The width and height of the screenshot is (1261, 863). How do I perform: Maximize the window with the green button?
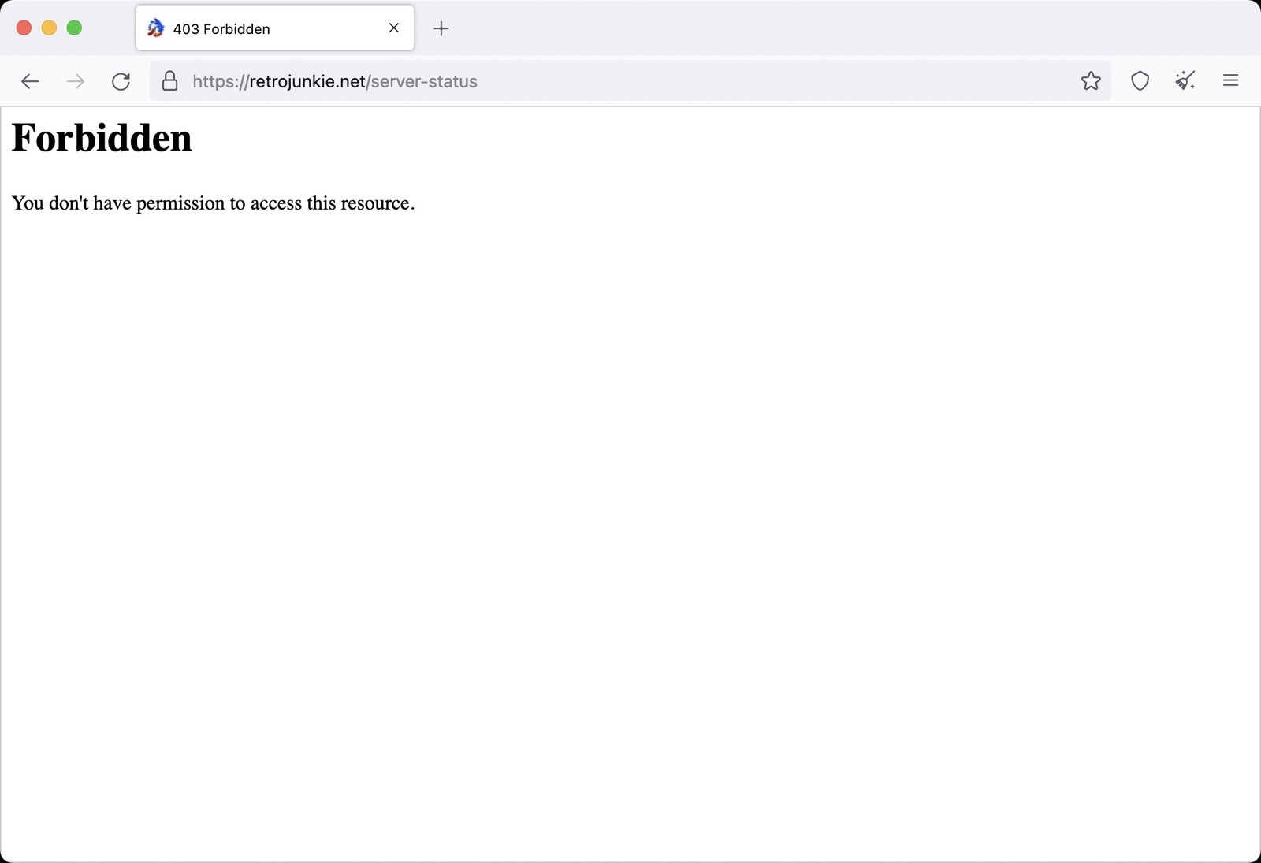coord(74,28)
